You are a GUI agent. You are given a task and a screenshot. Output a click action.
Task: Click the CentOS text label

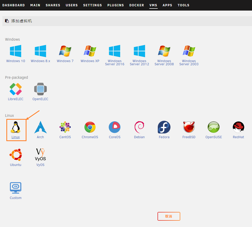click(65, 137)
